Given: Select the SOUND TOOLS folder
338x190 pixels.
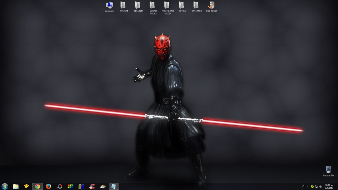Looking at the screenshot, I should pyautogui.click(x=153, y=8).
